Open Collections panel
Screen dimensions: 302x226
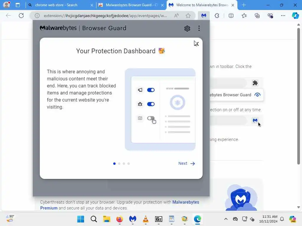[x=257, y=16]
